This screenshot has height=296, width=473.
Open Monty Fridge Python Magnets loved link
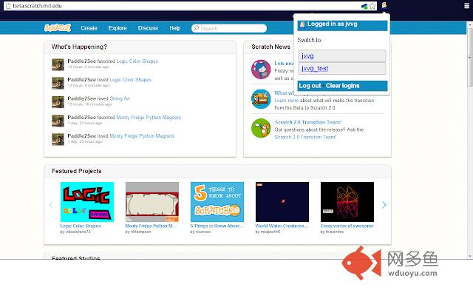click(142, 136)
